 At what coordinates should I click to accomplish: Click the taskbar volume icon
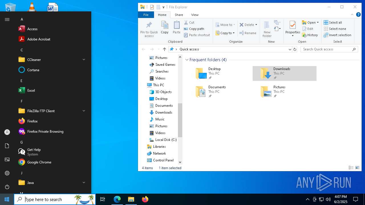point(328,199)
